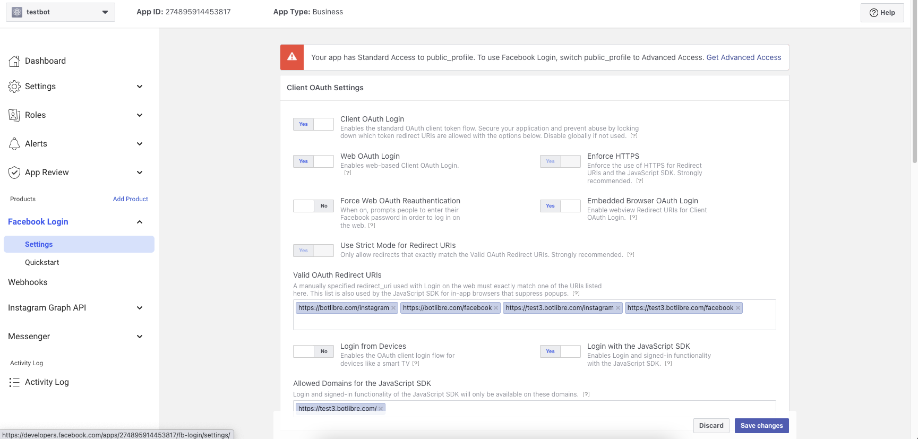Click Discard button
The height and width of the screenshot is (439, 918).
tap(711, 426)
